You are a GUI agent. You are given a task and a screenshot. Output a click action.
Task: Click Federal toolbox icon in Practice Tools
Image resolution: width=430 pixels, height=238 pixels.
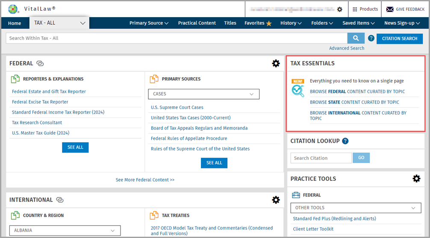click(x=296, y=195)
